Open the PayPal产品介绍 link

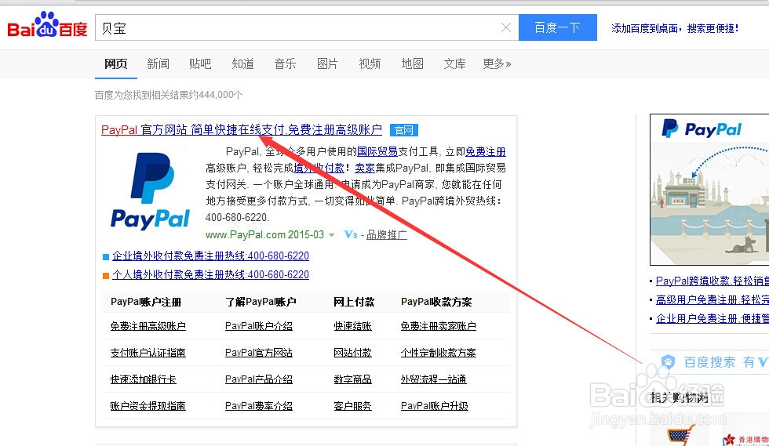[x=258, y=379]
